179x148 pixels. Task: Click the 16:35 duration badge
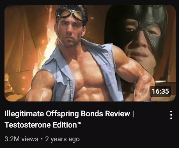point(160,91)
